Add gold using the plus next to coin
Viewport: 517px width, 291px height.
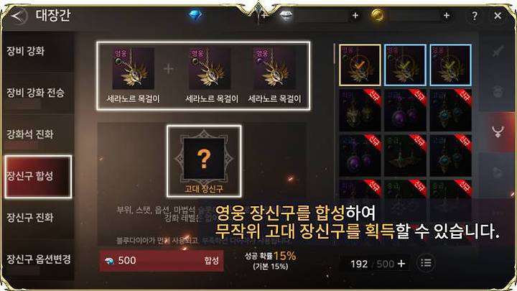447,15
